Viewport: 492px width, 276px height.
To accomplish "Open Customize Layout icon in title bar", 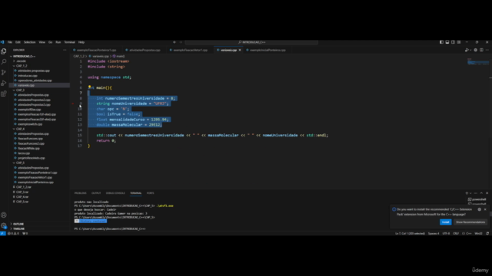I will coord(459,42).
